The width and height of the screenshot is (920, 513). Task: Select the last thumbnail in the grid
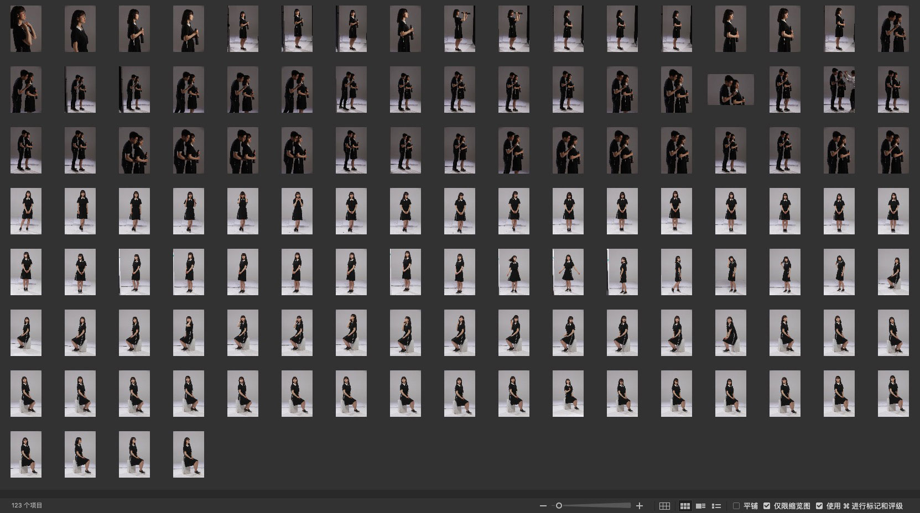(189, 454)
